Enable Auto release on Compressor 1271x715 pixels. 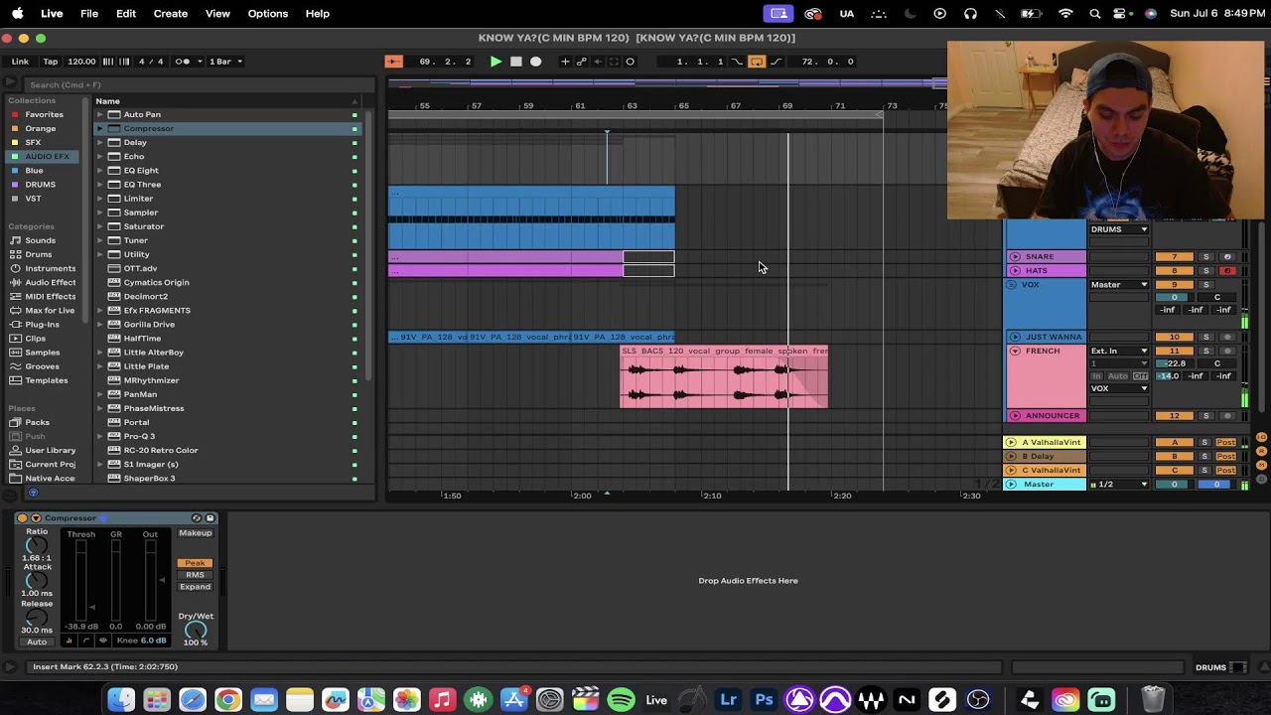tap(37, 642)
